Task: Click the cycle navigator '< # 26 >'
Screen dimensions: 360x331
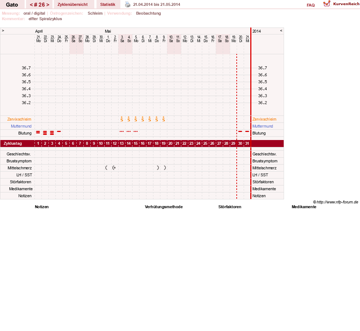Action: (39, 4)
